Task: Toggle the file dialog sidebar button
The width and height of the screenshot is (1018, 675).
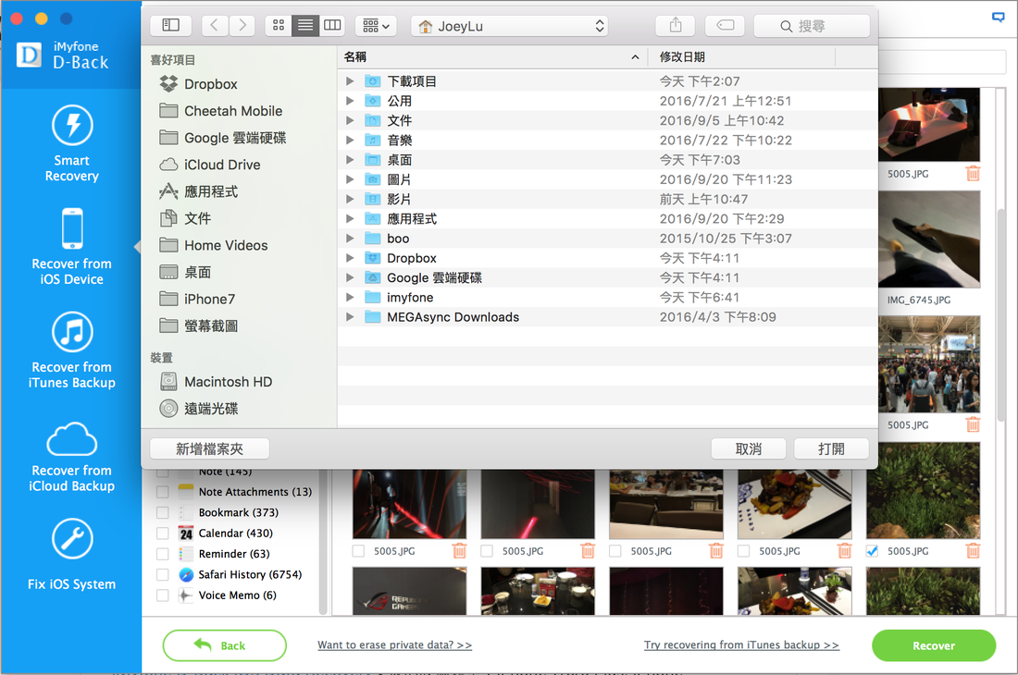Action: pyautogui.click(x=171, y=25)
